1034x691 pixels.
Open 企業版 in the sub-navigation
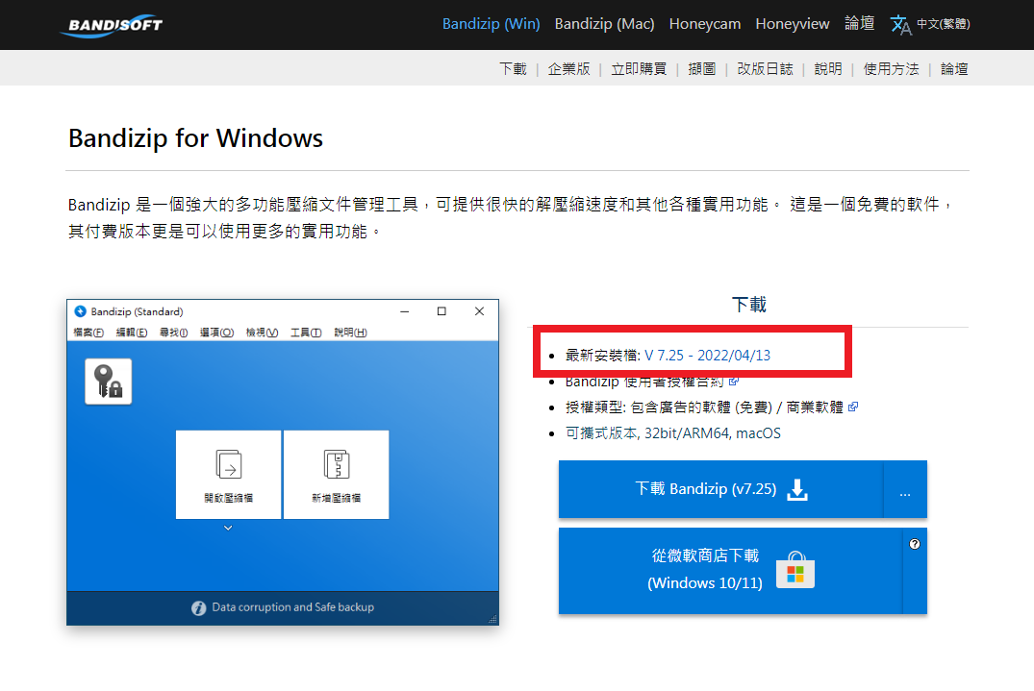[x=569, y=69]
